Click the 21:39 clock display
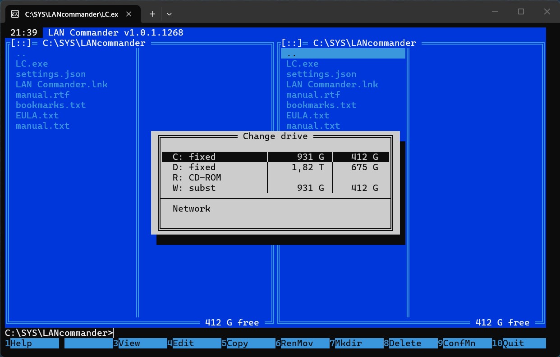The image size is (560, 357). pyautogui.click(x=24, y=33)
